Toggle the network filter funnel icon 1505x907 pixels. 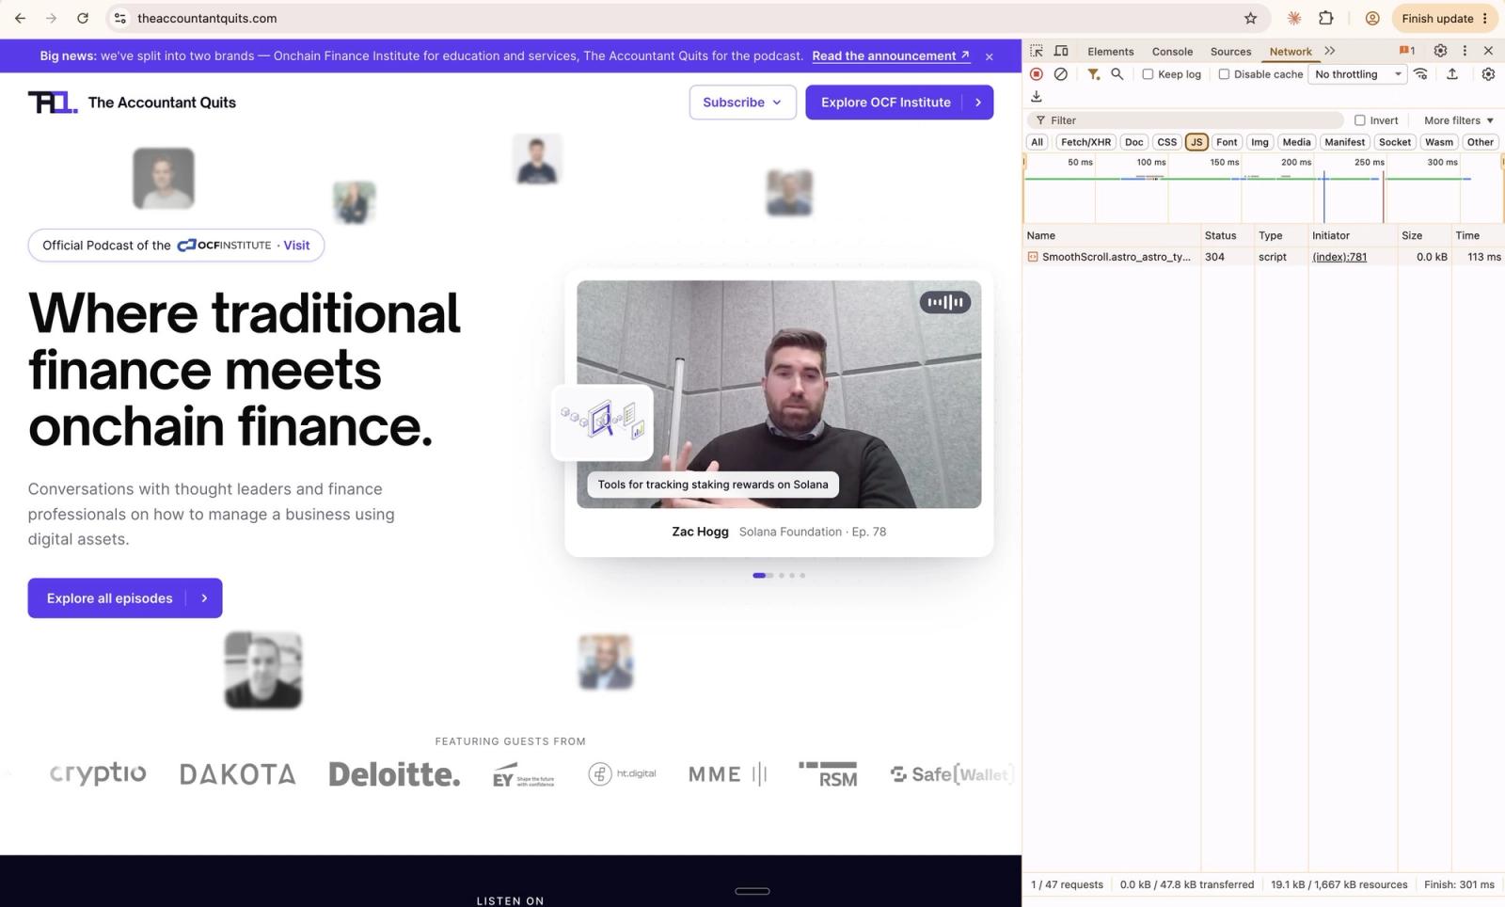coord(1093,74)
